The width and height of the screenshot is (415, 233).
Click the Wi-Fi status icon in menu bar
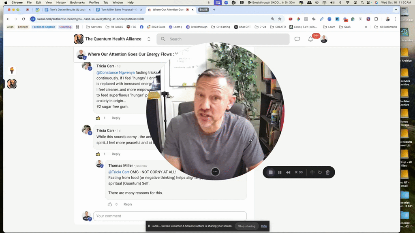tap(348, 2)
